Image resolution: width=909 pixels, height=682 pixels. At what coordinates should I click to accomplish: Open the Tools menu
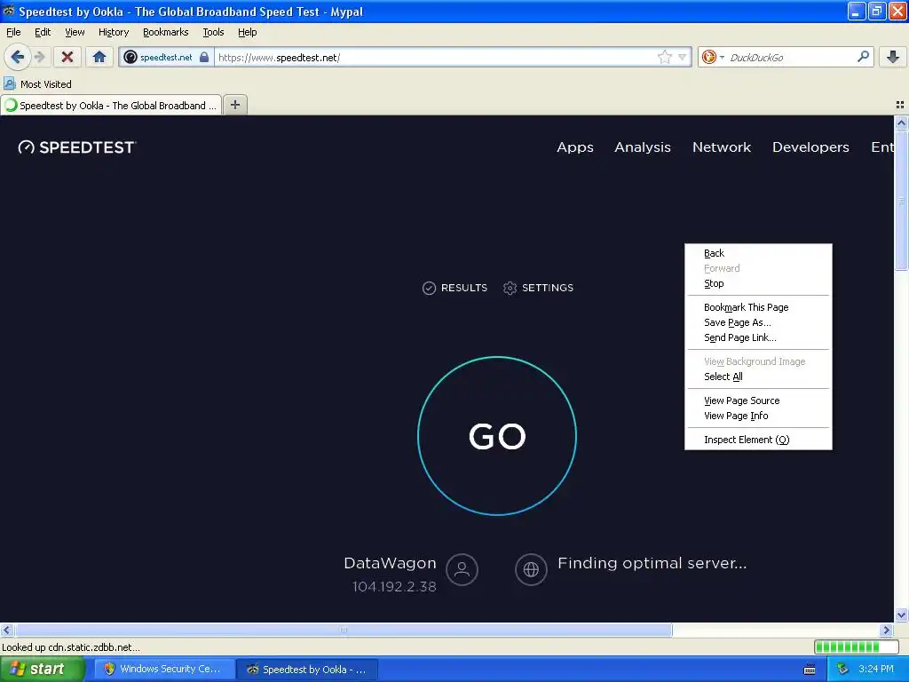point(213,32)
